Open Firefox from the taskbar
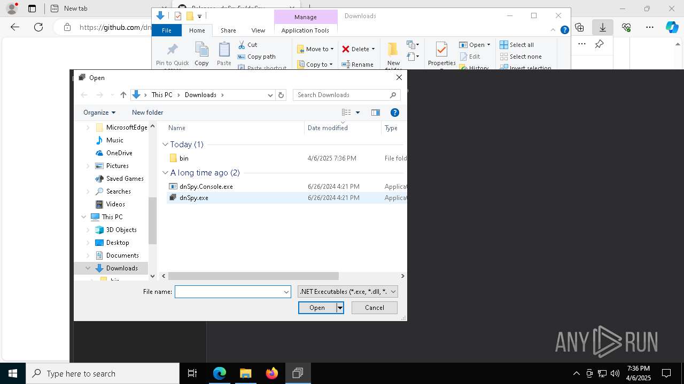 [x=271, y=373]
